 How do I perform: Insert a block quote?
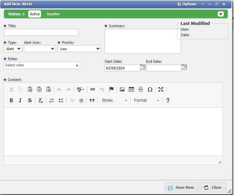click(92, 100)
